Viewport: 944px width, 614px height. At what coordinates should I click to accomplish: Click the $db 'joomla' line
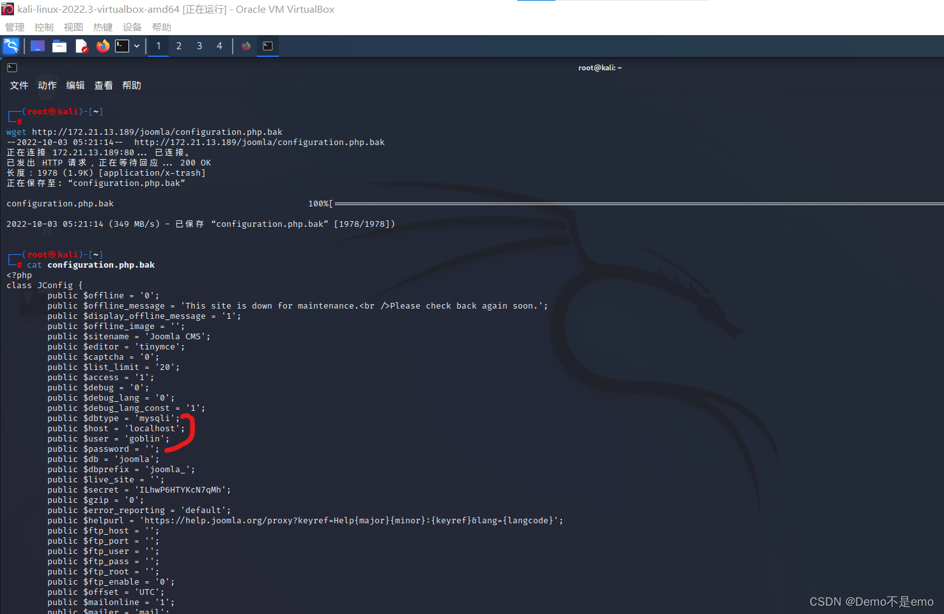tap(104, 459)
